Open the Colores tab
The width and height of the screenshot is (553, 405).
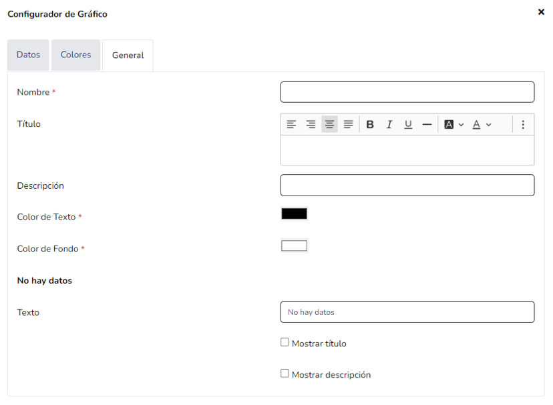point(75,55)
